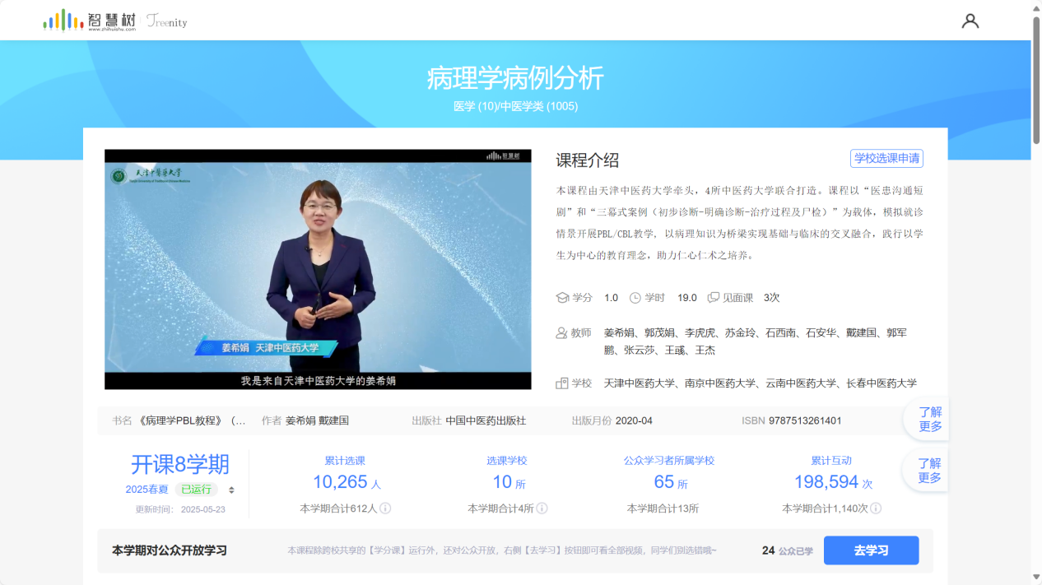Click info icon beside 本学期合计1,140次
1042x585 pixels.
coord(876,508)
